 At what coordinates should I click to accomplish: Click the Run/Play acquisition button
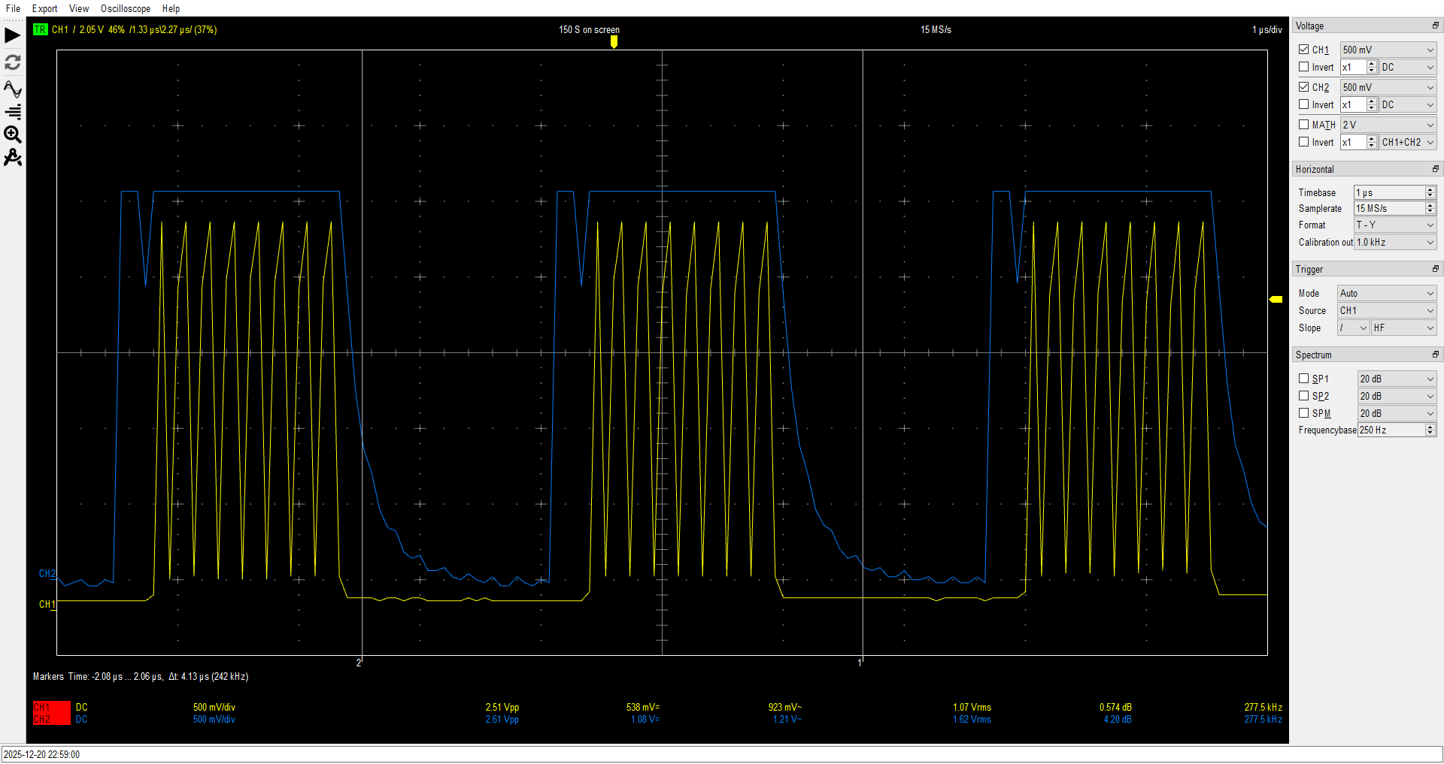click(13, 35)
